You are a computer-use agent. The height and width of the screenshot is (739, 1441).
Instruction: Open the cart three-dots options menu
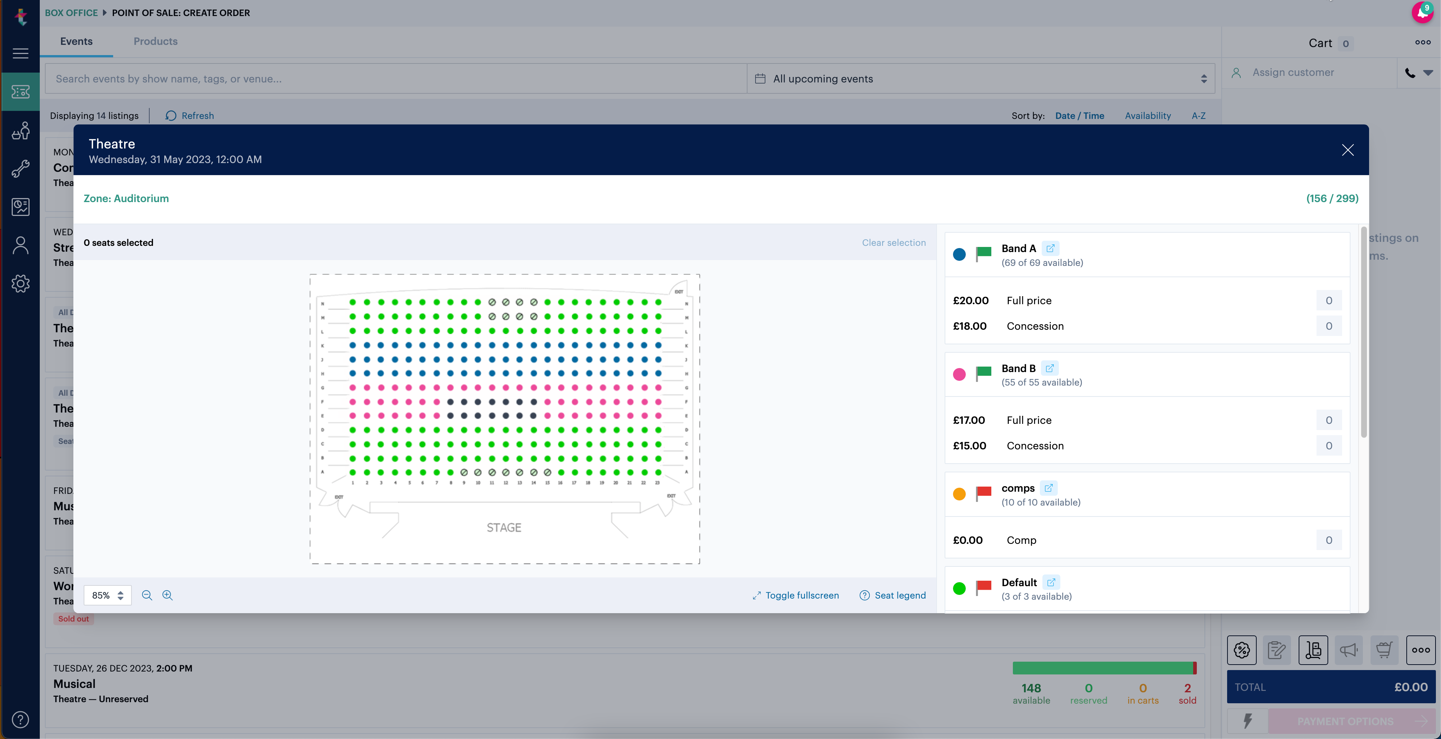click(x=1422, y=42)
